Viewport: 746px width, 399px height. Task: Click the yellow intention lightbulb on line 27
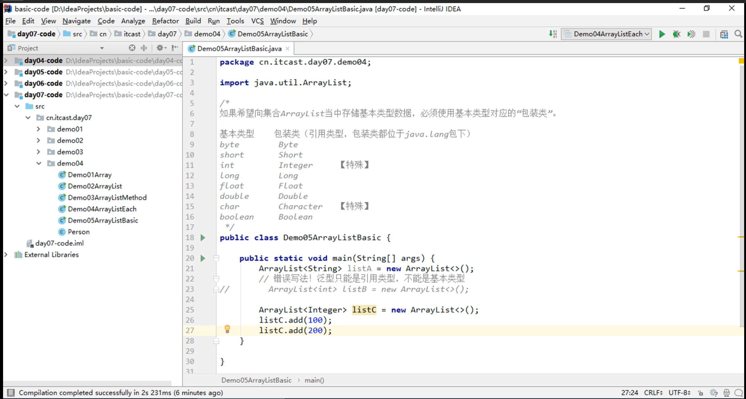[227, 329]
